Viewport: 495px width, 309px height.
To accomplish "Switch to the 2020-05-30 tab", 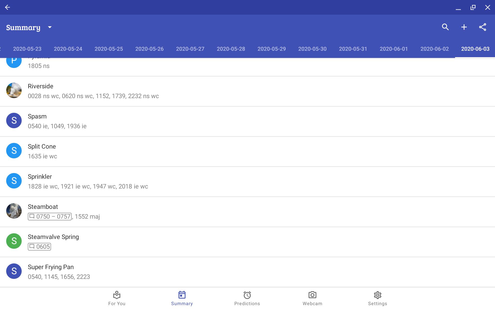I will click(312, 49).
